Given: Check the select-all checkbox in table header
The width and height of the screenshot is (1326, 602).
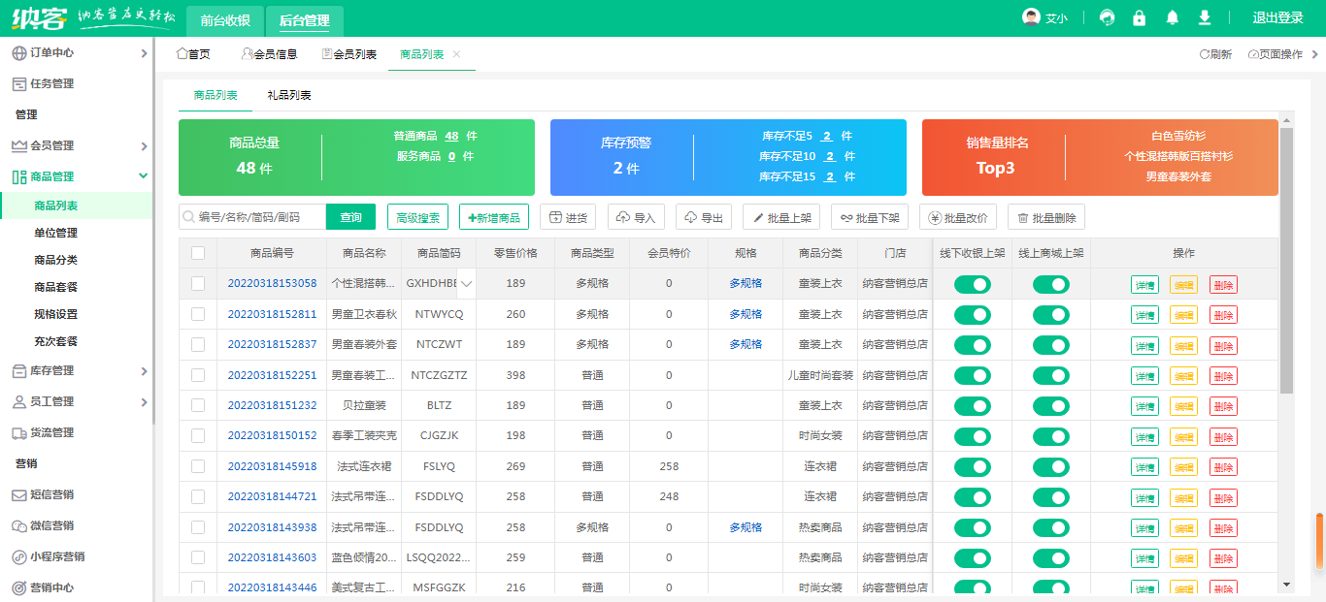Looking at the screenshot, I should [x=198, y=253].
